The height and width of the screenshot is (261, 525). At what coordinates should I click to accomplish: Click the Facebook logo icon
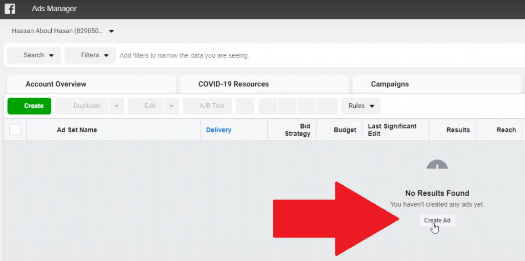click(x=10, y=9)
